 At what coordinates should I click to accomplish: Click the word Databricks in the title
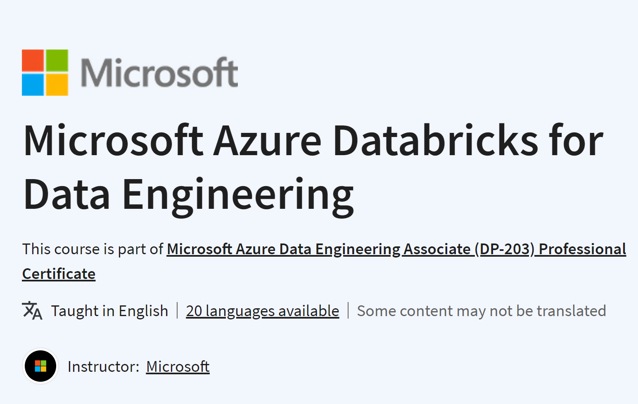(x=436, y=140)
